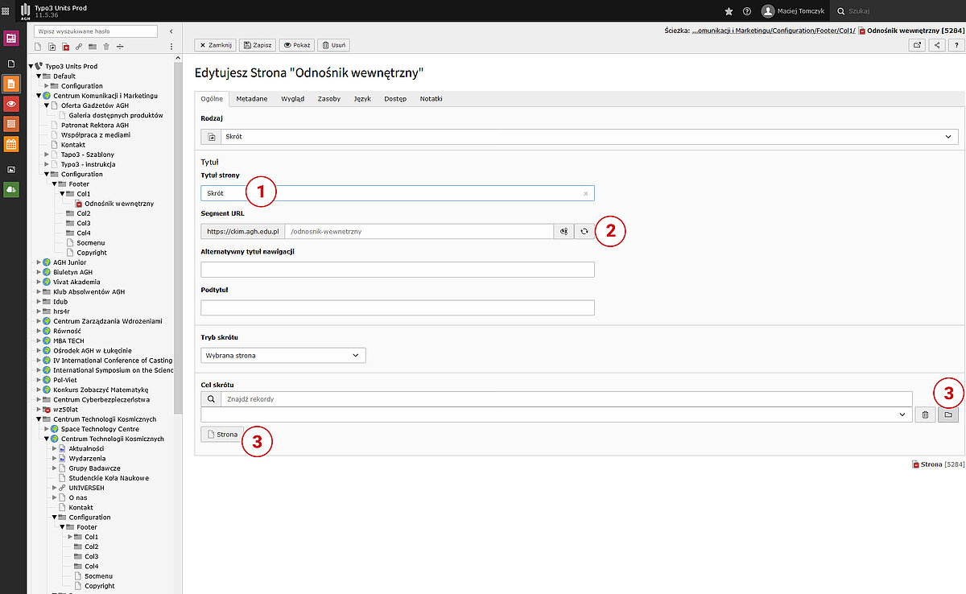Toggle the module menu grid icon
Screen dimensions: 966x594
point(6,11)
